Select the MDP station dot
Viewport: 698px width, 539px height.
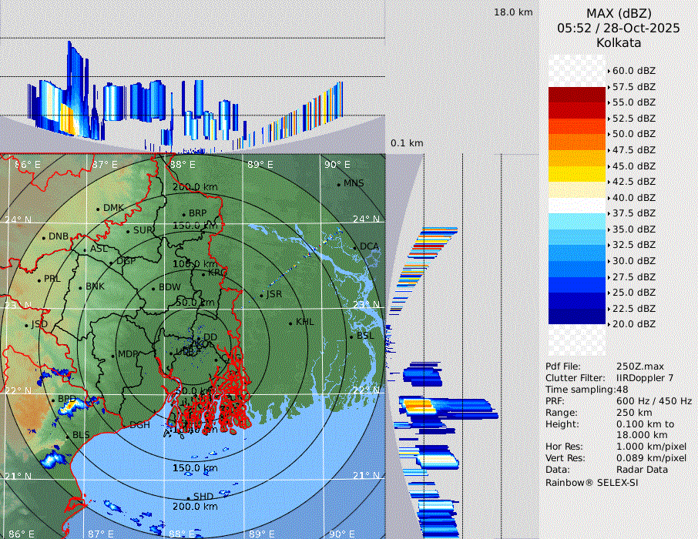coord(113,356)
